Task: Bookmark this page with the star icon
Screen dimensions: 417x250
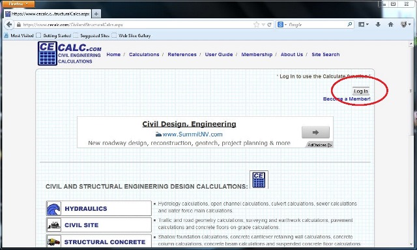Action: [256, 25]
